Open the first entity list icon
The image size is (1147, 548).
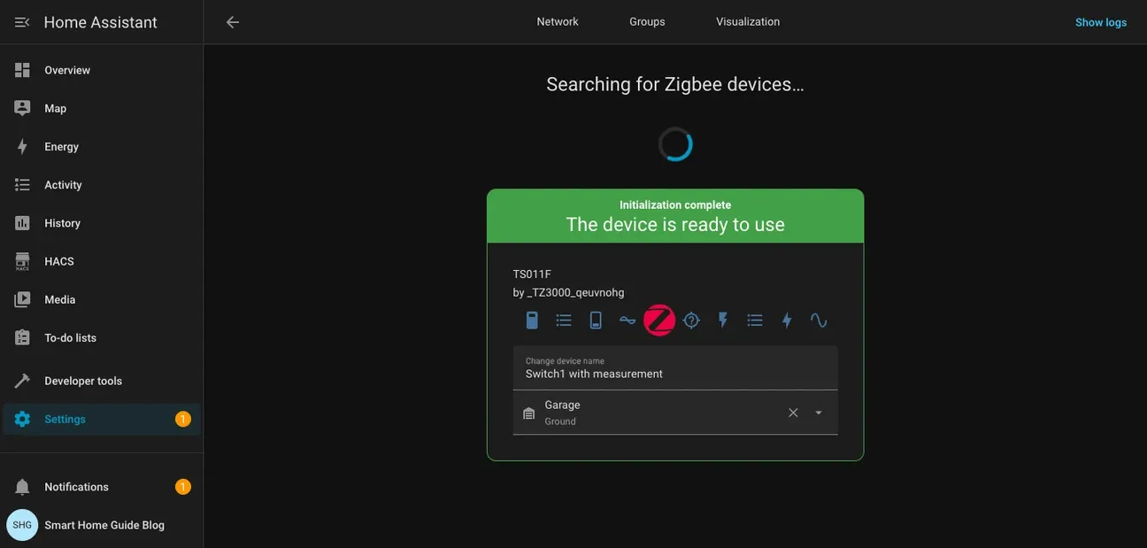tap(563, 319)
